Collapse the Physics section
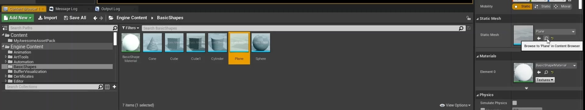Screen dimensions: 585x110 click(477, 95)
